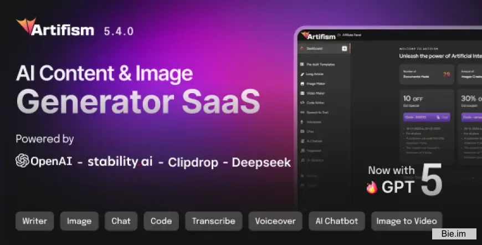Click the Image Maker icon in sidebar

coord(302,84)
